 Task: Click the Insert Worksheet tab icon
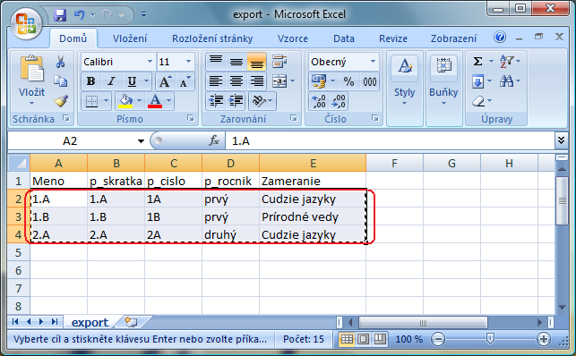[x=131, y=322]
